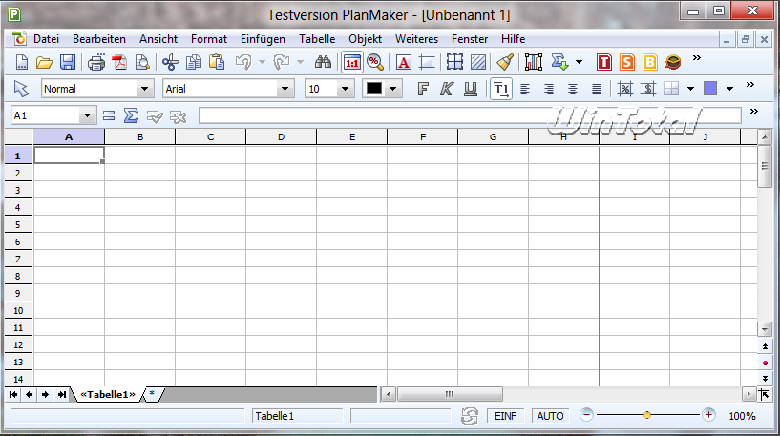Toggle actual size 1:1 view
The width and height of the screenshot is (780, 436).
pos(352,62)
